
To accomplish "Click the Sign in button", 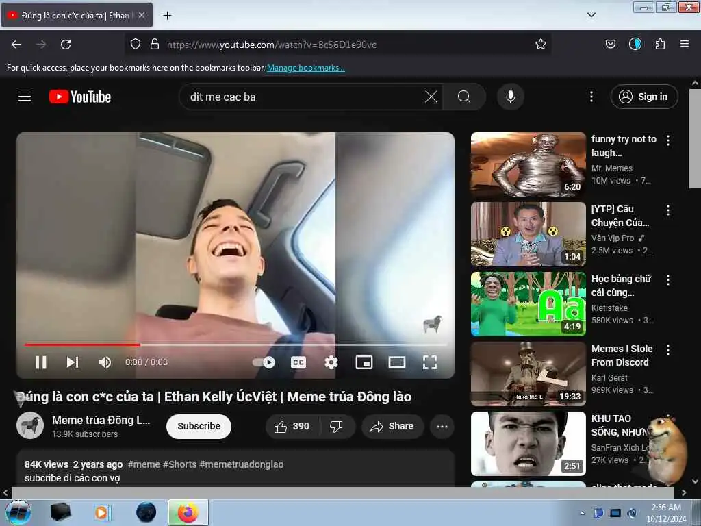I will pyautogui.click(x=644, y=97).
